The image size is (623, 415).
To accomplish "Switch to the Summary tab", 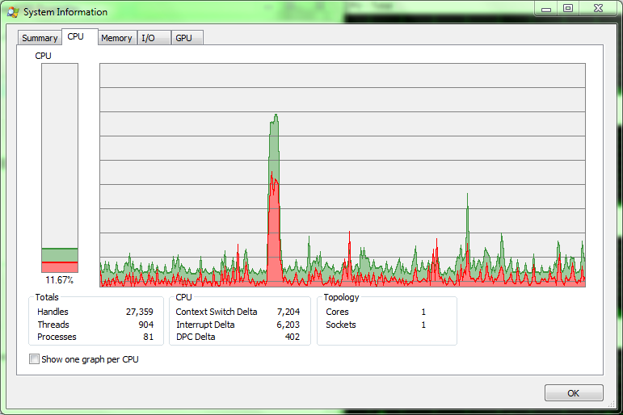I will 40,38.
